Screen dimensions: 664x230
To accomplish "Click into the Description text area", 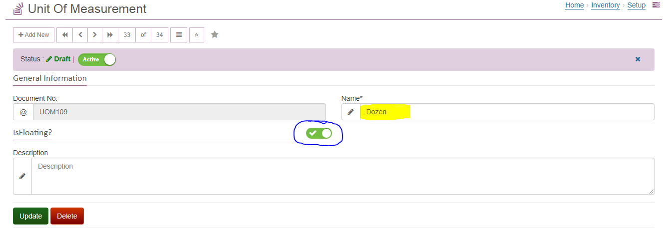I will (x=343, y=176).
